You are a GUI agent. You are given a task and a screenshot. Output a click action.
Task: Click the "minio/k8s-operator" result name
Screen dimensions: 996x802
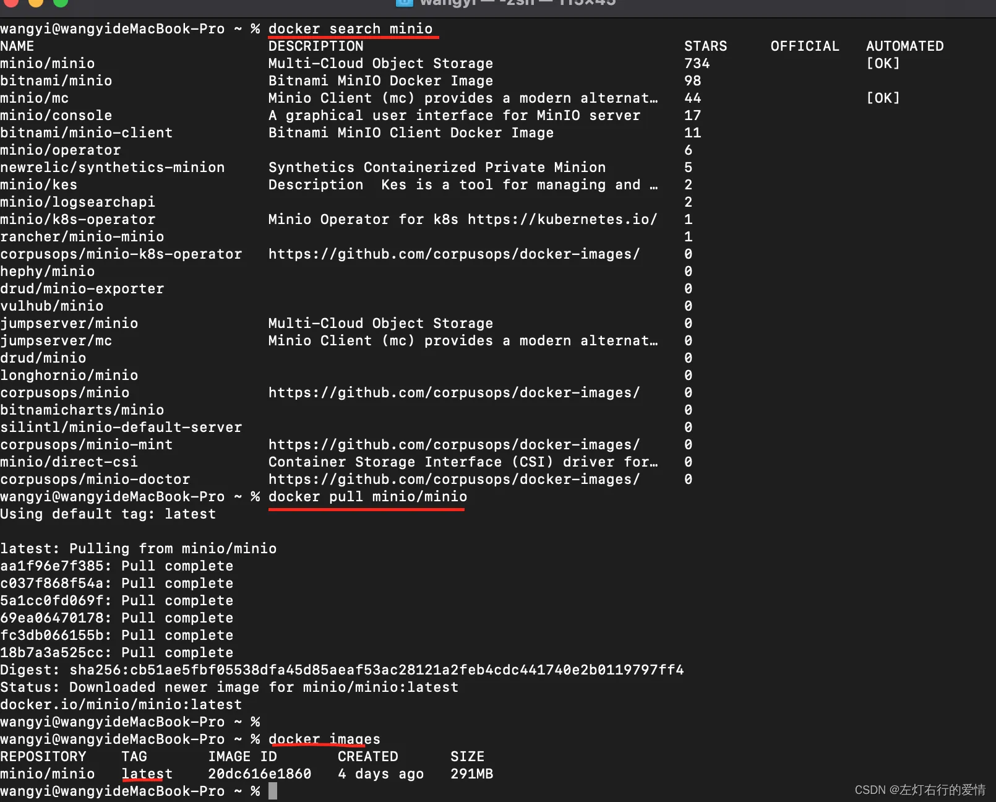point(78,219)
